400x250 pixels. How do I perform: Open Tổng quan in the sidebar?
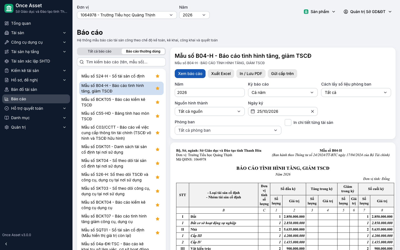tap(36, 23)
